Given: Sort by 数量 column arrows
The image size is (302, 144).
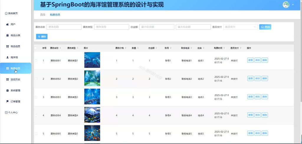Looking at the screenshot, I should pos(138,48).
